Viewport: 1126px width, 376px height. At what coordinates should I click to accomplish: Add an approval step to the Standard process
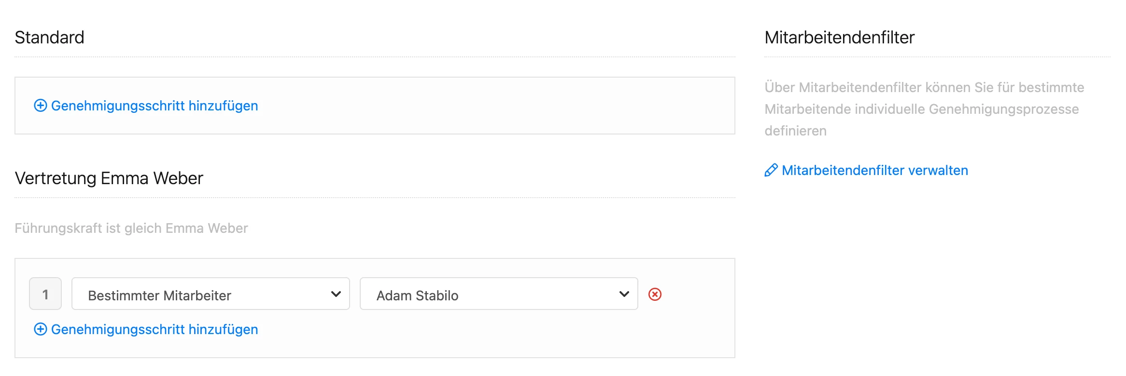155,106
